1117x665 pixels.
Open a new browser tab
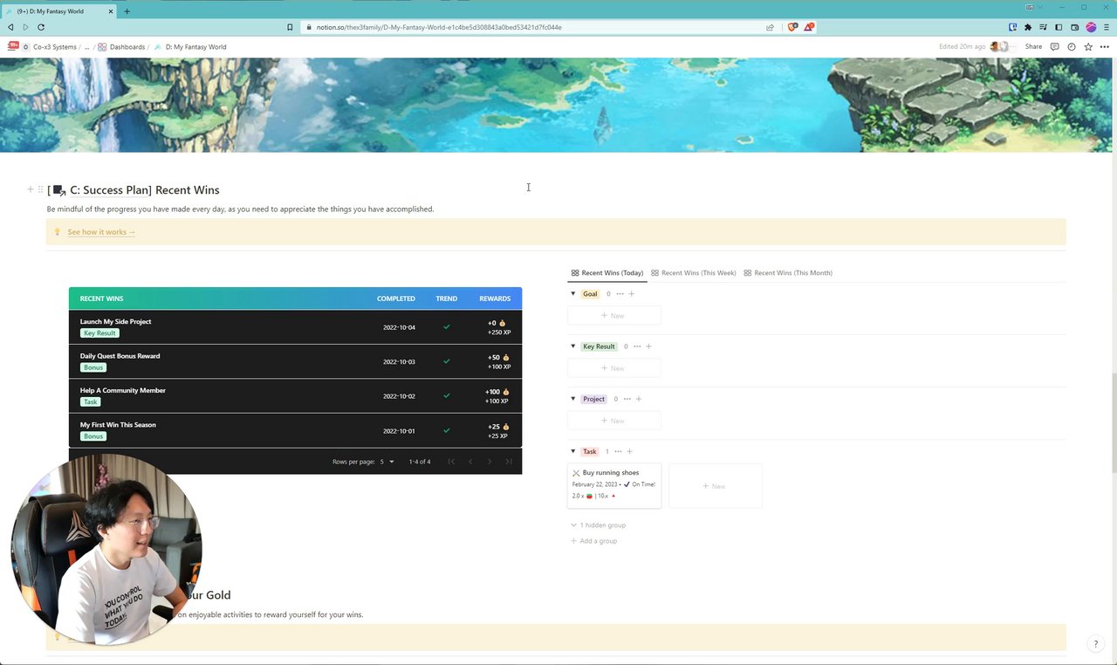click(127, 11)
